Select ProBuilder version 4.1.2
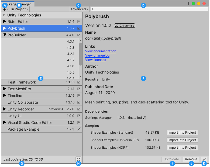Screen dimensions: 210x167 [x=71, y=60]
